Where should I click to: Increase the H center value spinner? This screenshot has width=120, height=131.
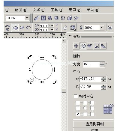click(x=103, y=78)
